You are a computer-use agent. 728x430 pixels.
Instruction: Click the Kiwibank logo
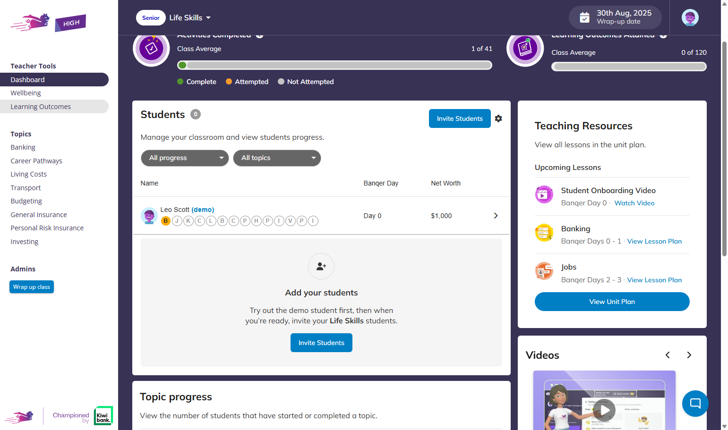pyautogui.click(x=103, y=415)
